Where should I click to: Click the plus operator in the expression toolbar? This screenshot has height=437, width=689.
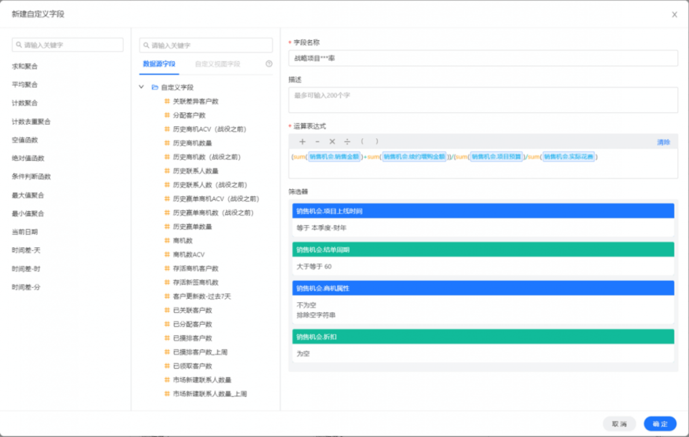[x=302, y=141]
